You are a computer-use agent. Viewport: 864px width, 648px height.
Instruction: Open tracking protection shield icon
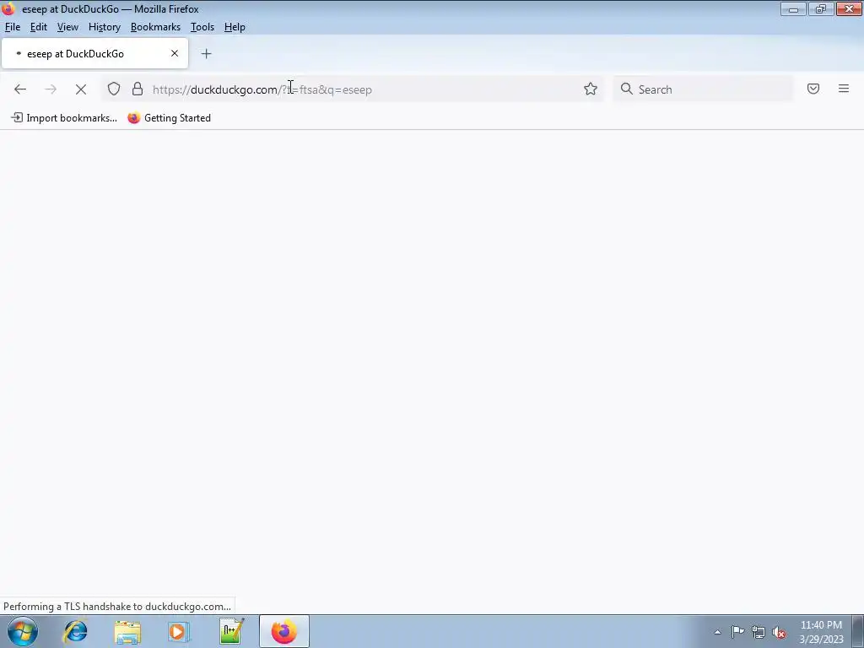point(114,89)
